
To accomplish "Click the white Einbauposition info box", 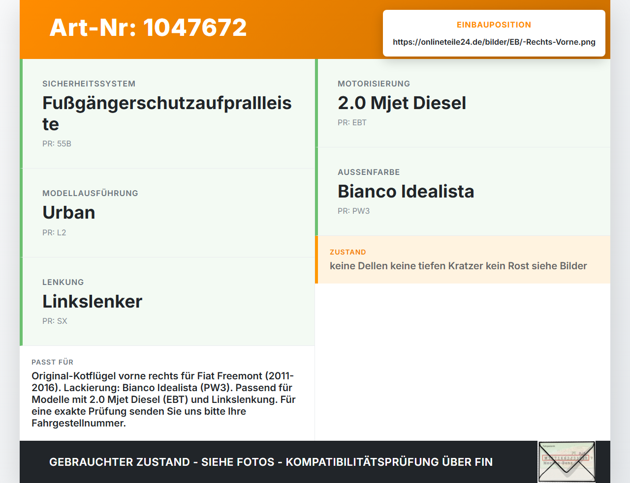I will point(494,33).
